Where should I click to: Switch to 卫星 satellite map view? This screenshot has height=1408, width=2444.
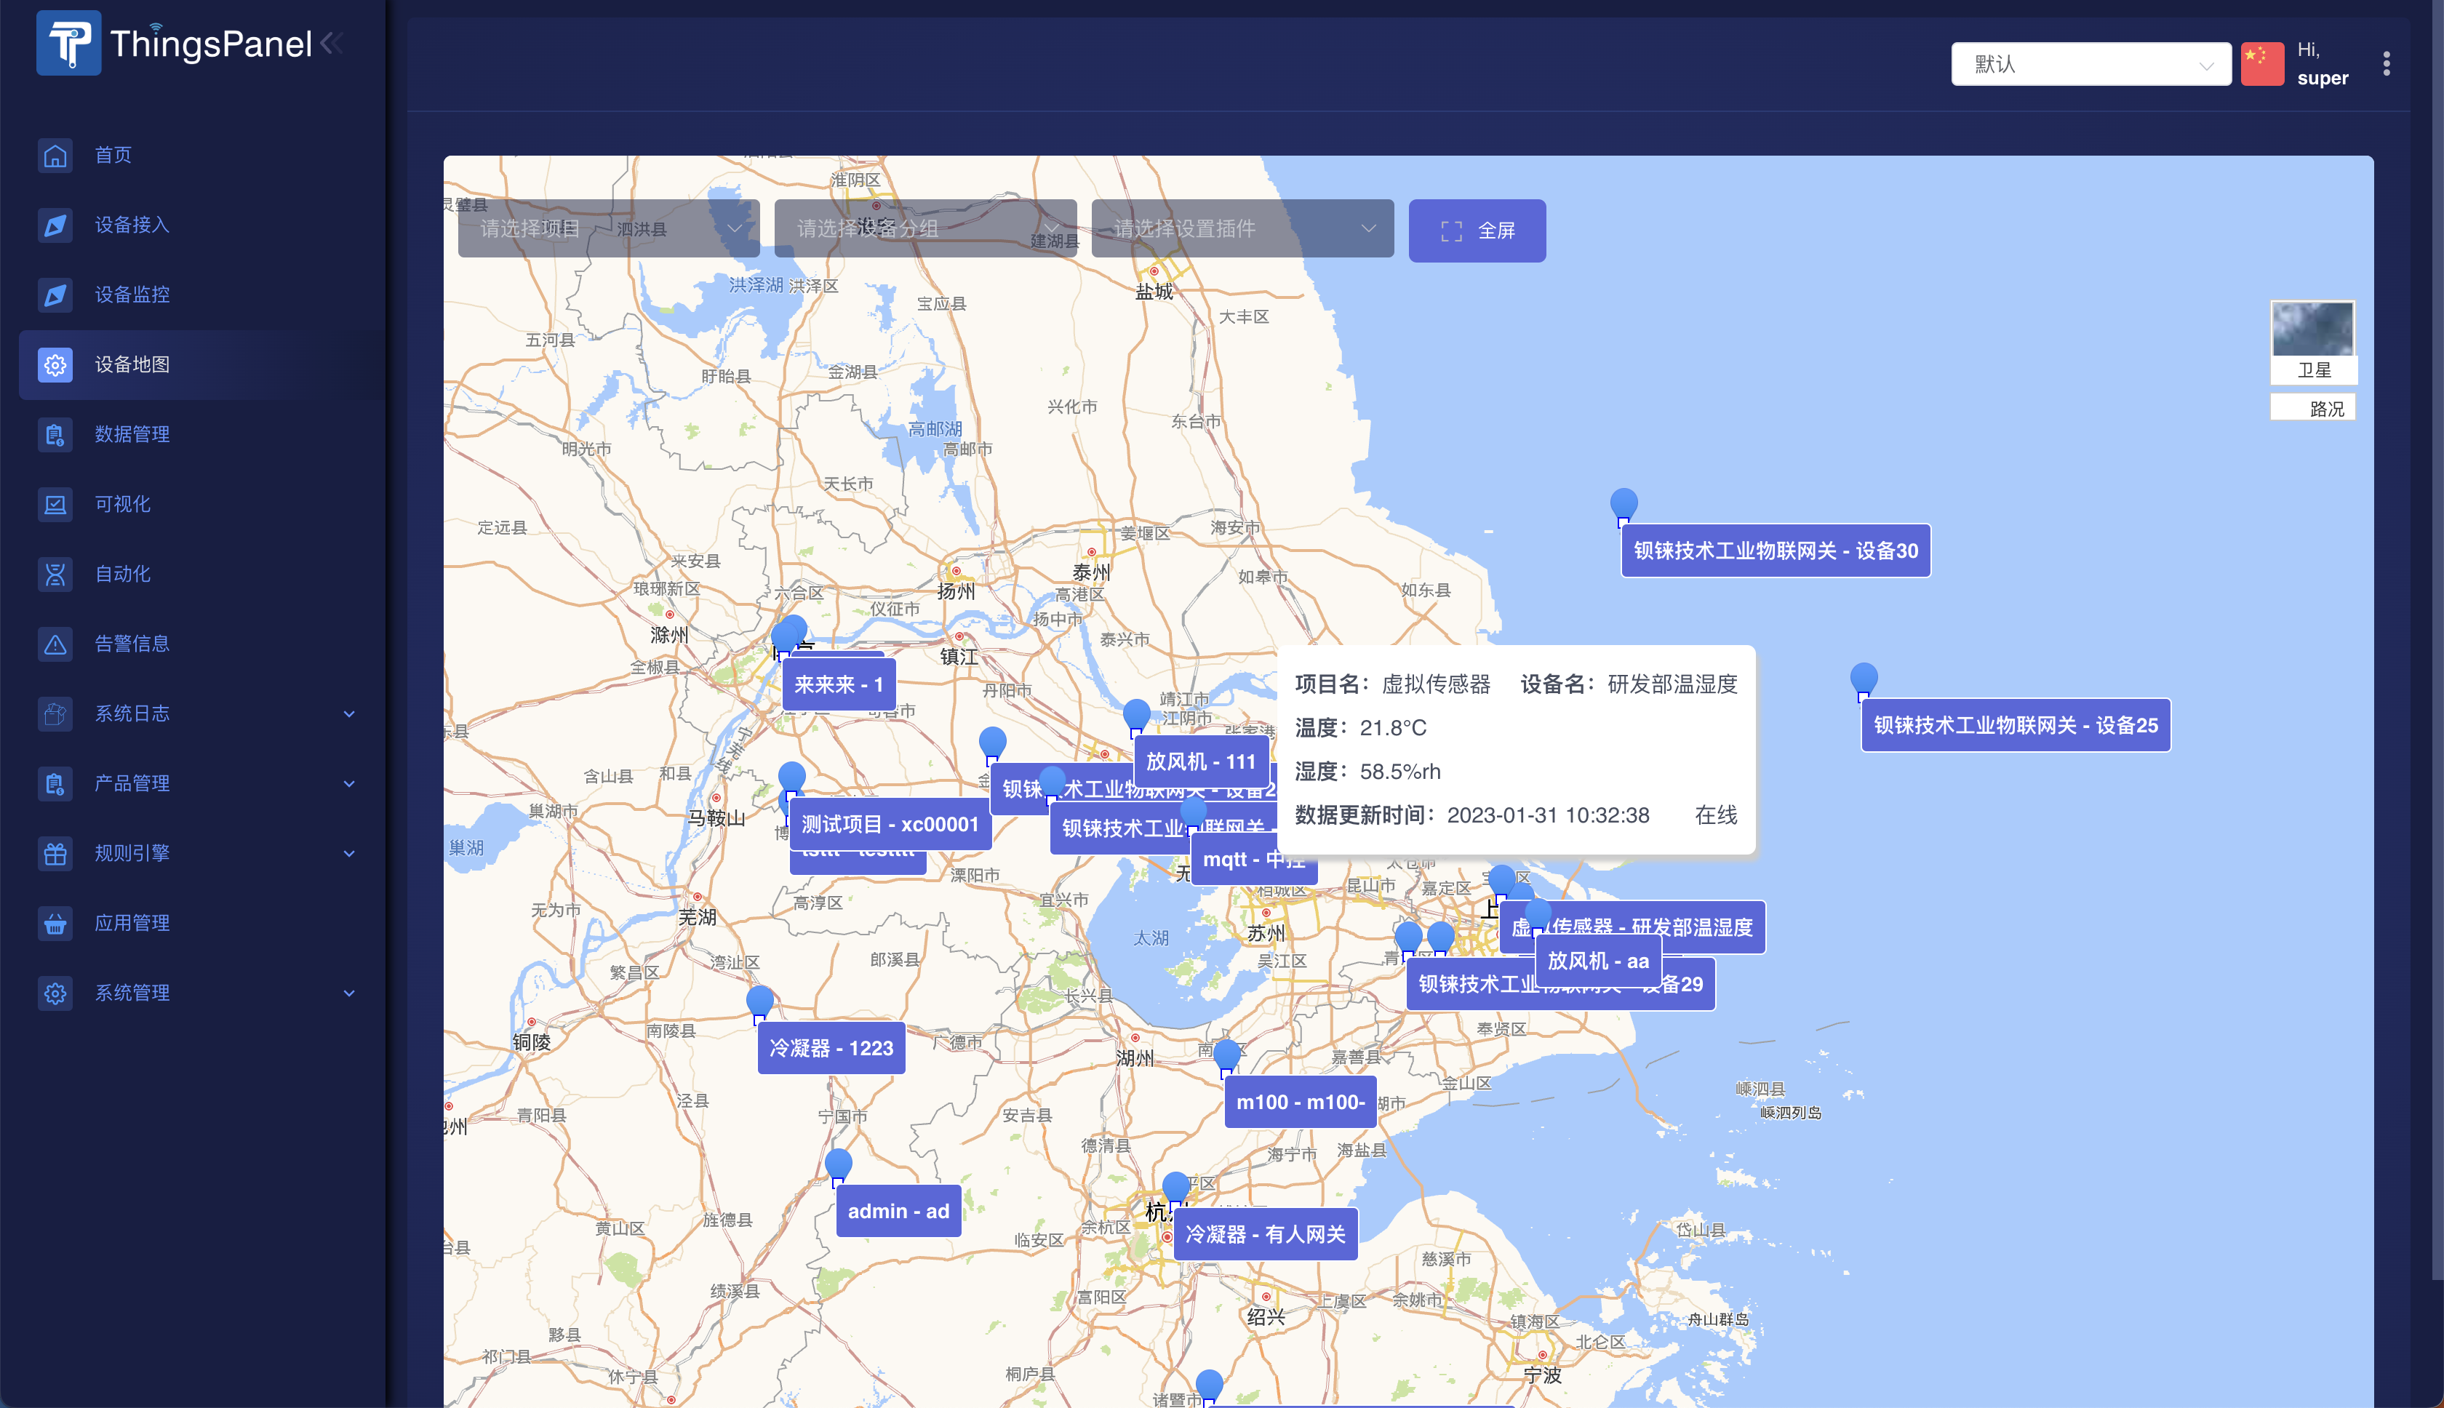2312,341
